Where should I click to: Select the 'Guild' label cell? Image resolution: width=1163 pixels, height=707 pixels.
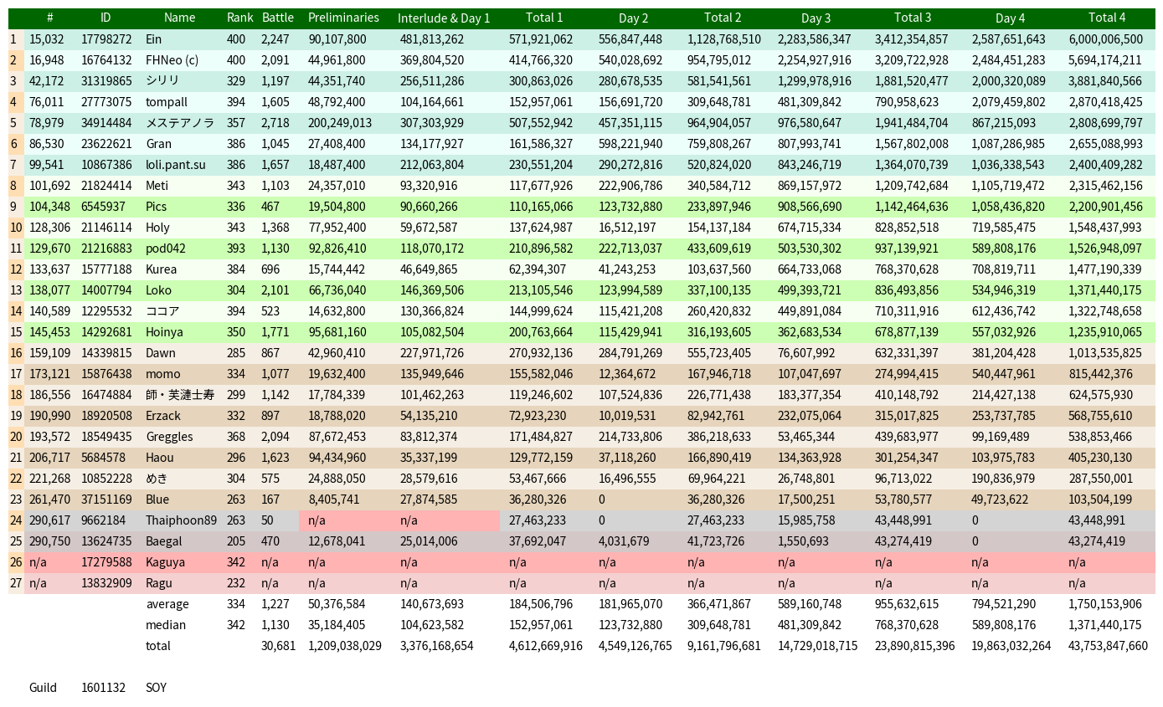coord(43,688)
